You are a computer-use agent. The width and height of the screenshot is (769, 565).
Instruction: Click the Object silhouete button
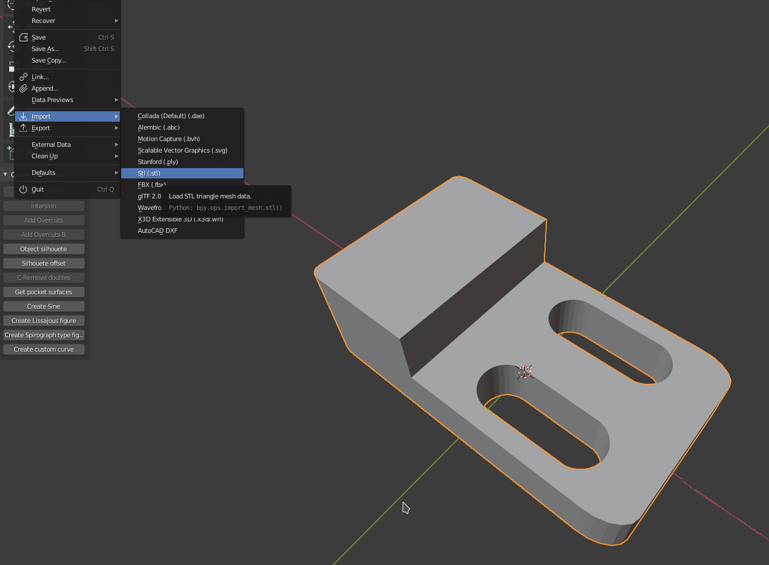click(x=44, y=248)
